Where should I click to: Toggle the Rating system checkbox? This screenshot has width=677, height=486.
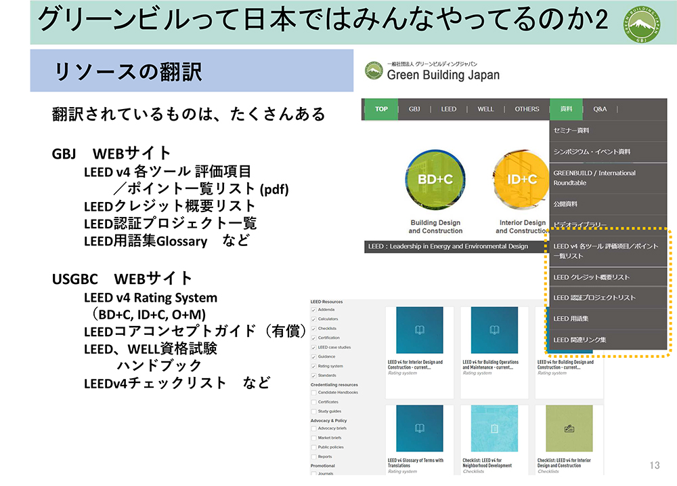coord(314,367)
